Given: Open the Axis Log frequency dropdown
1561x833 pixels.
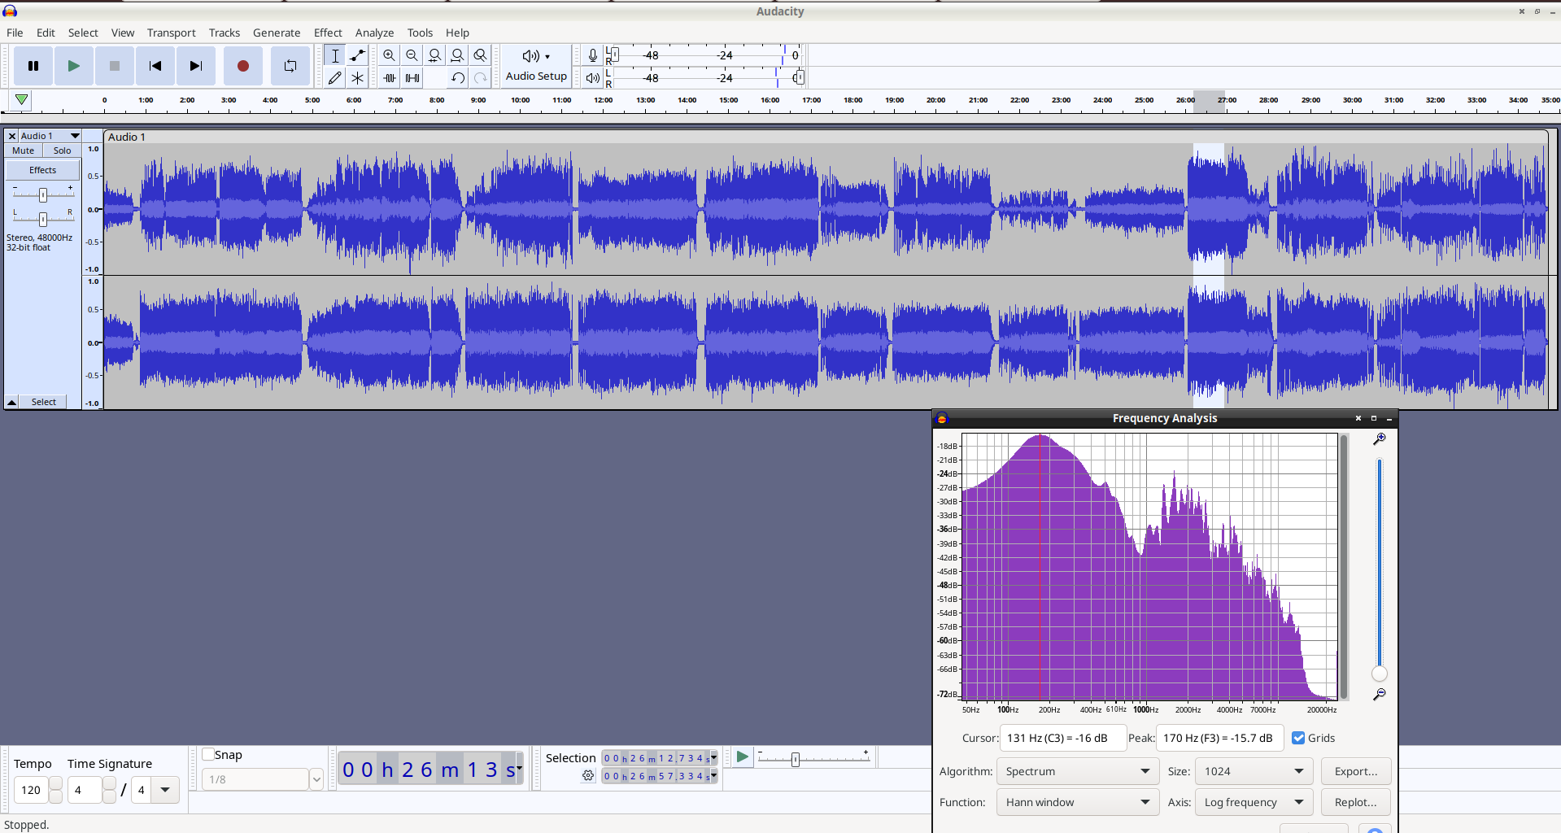Looking at the screenshot, I should point(1254,802).
